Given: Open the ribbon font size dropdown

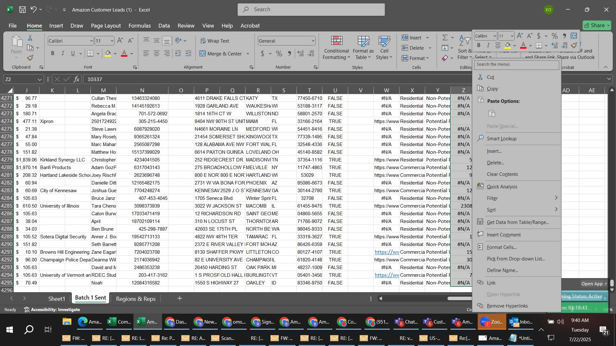Looking at the screenshot, I should click(x=112, y=41).
